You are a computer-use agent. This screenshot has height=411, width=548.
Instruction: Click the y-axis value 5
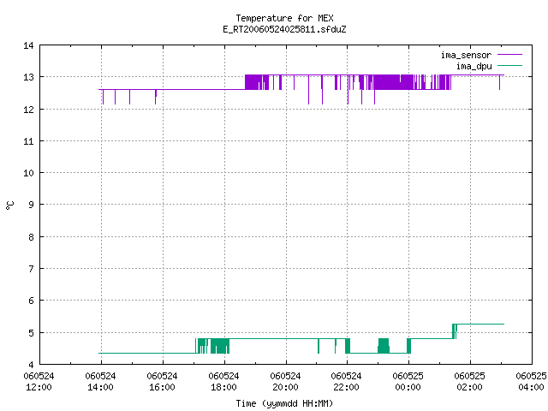pyautogui.click(x=31, y=333)
